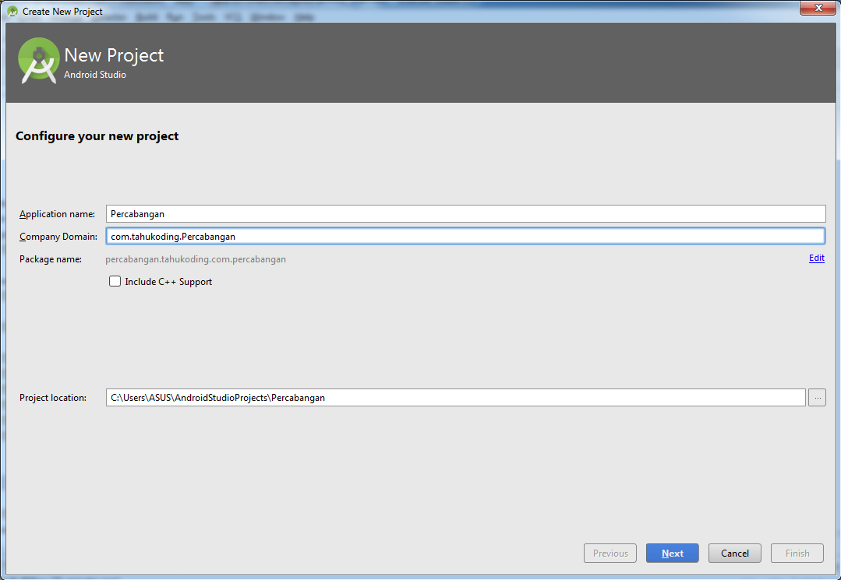The width and height of the screenshot is (841, 580).
Task: Tick the Include C++ Support checkbox
Action: click(115, 281)
